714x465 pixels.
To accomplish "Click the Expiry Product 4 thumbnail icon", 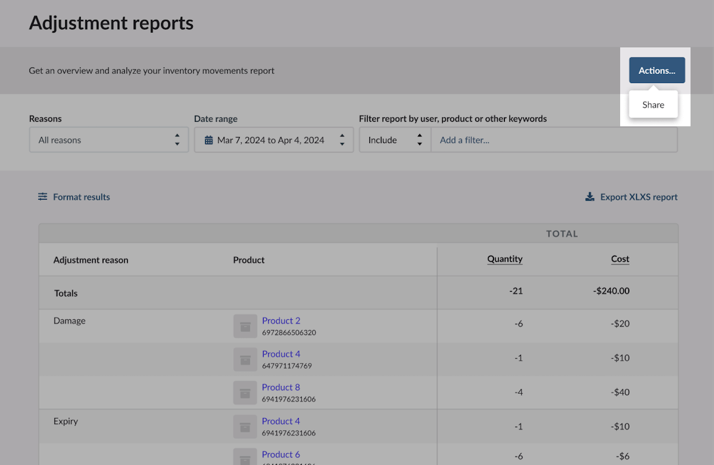I will coord(245,427).
